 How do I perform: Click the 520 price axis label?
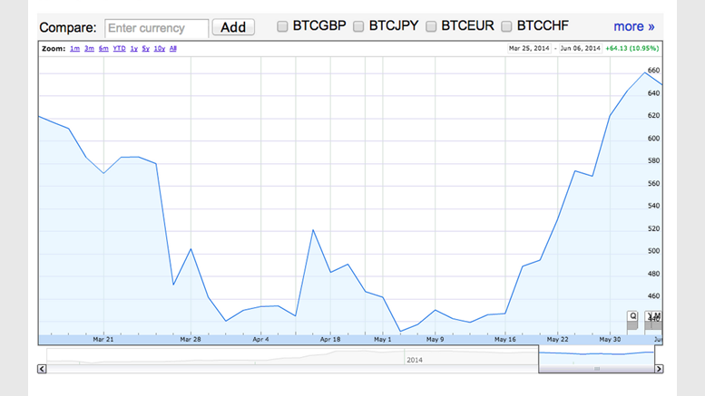[654, 228]
